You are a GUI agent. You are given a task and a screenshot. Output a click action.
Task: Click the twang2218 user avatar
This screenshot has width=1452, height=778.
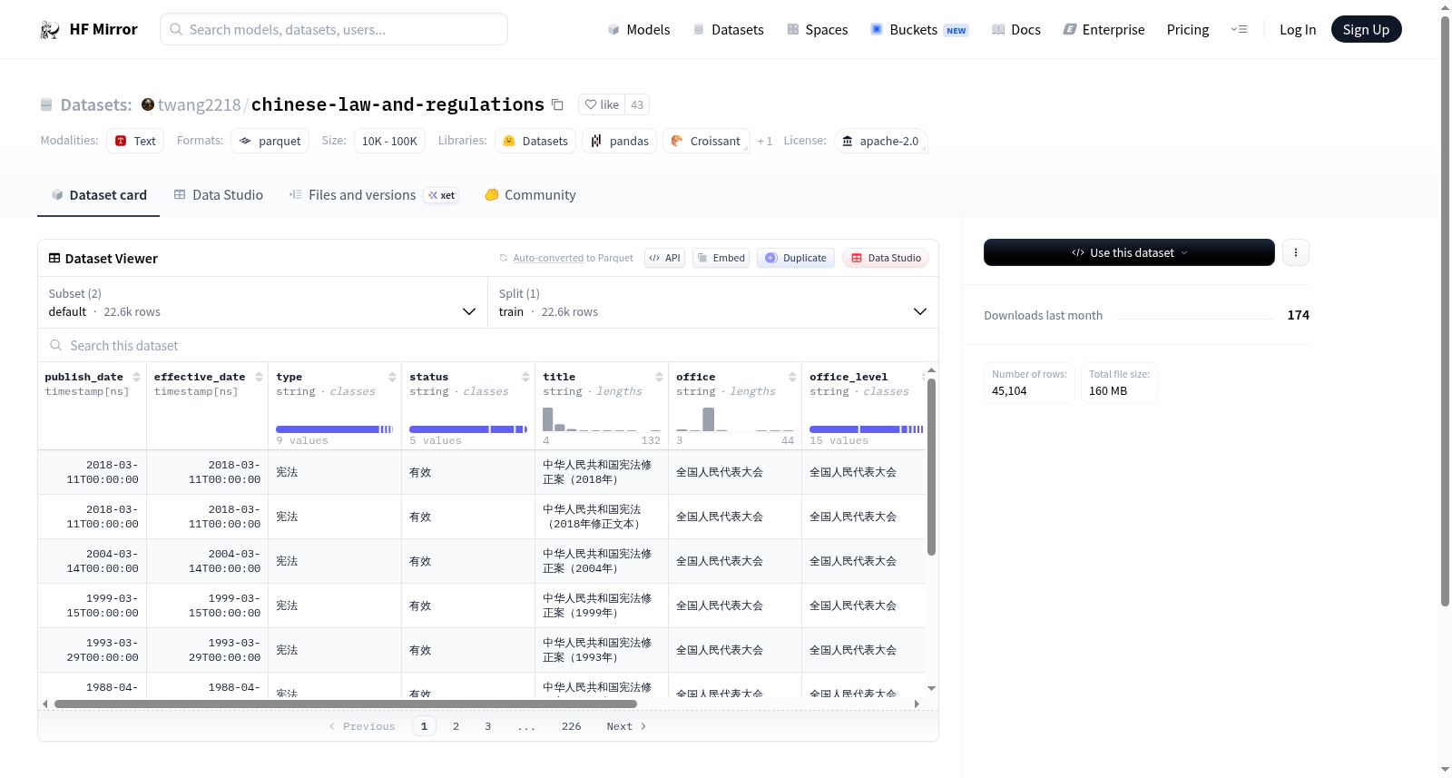(148, 104)
